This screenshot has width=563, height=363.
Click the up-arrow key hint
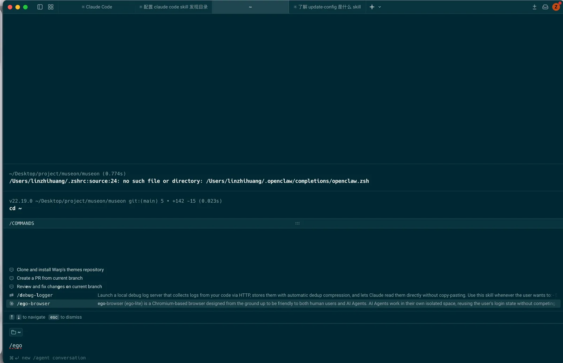(12, 317)
